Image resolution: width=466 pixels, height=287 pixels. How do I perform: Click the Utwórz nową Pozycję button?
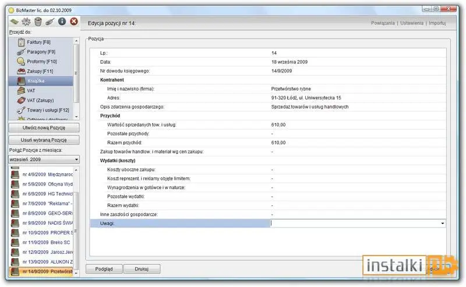(x=44, y=128)
